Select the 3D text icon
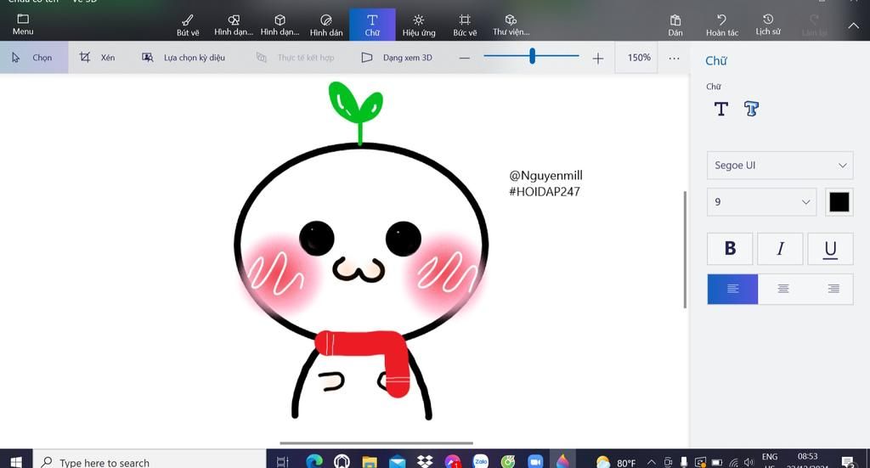Image resolution: width=870 pixels, height=468 pixels. (751, 109)
